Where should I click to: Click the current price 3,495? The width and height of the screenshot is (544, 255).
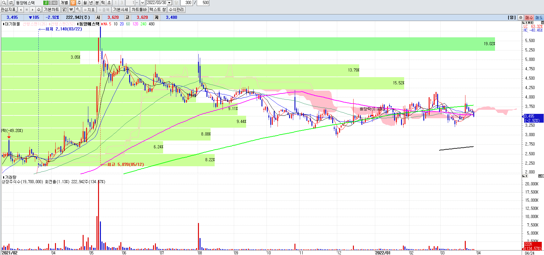pos(12,18)
